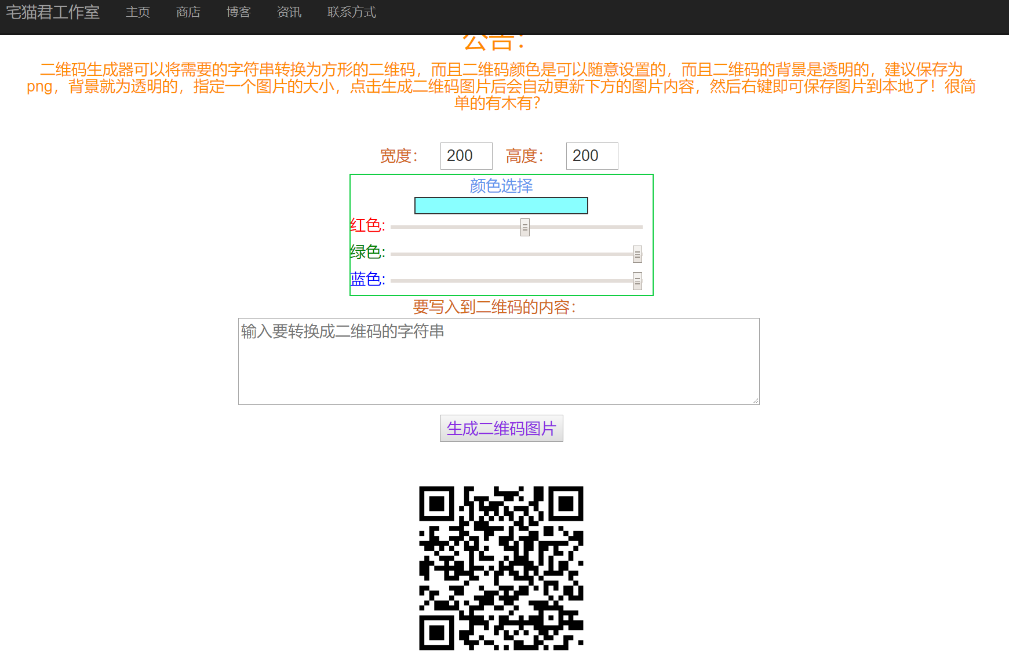Click the orange announcement paragraph text
Viewport: 1009px width, 658px height.
[x=501, y=86]
